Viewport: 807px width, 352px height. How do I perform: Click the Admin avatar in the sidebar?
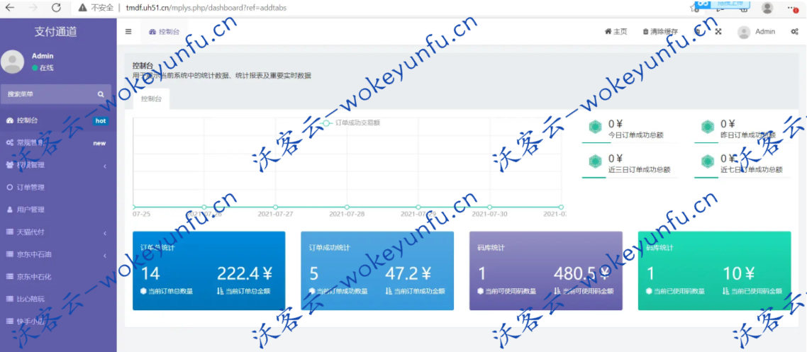click(x=12, y=62)
